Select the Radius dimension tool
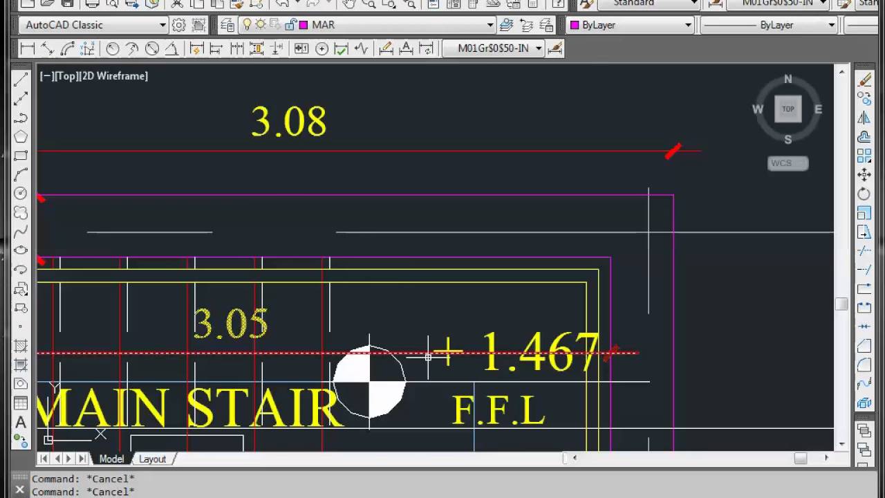Image resolution: width=885 pixels, height=498 pixels. click(x=113, y=48)
